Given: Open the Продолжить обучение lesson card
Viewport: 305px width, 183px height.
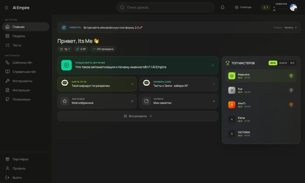Looking at the screenshot, I should pos(138,65).
